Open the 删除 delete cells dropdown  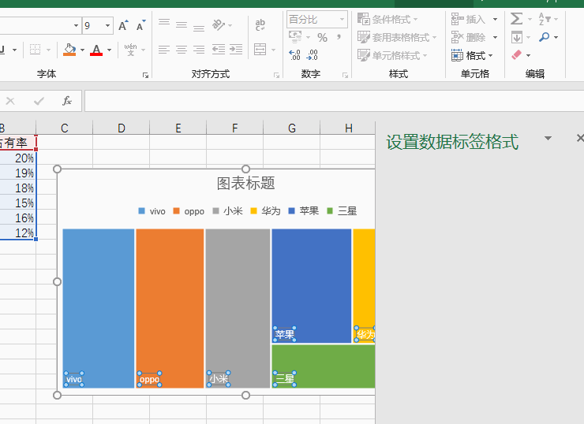(x=495, y=37)
